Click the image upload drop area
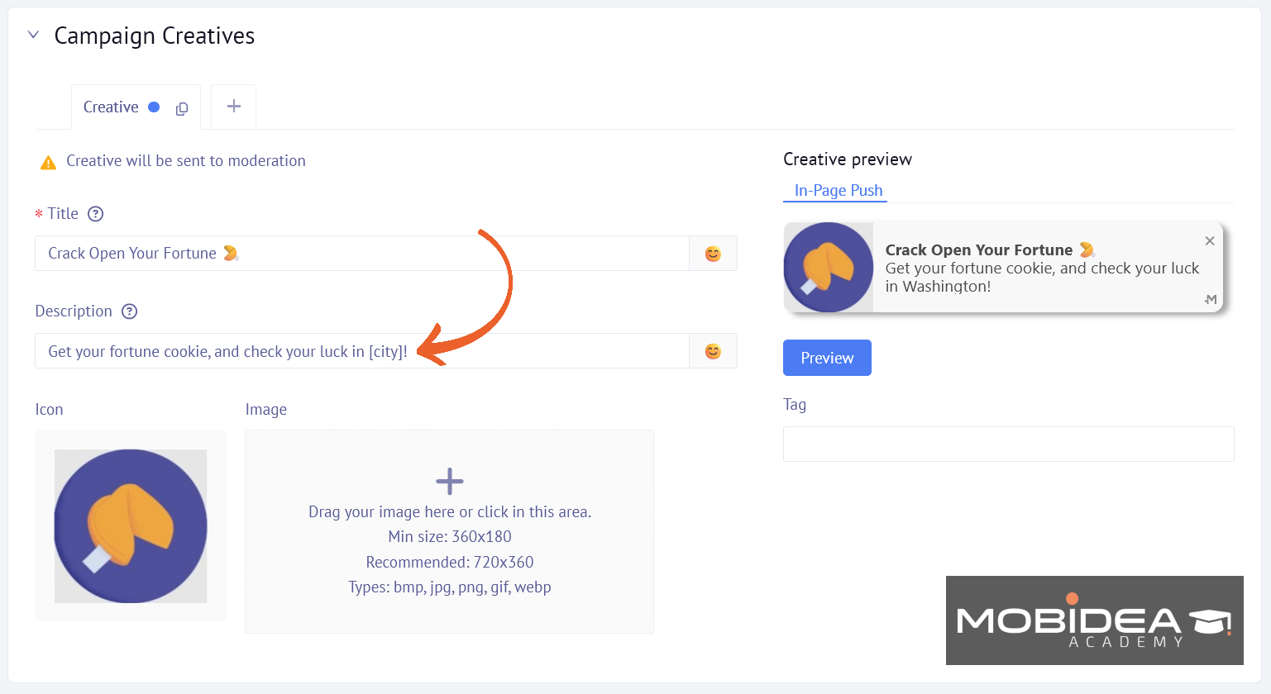Image resolution: width=1271 pixels, height=694 pixels. 450,531
